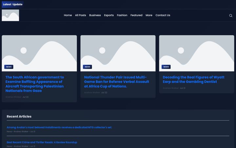Image resolution: width=236 pixels, height=148 pixels.
Task: Click the site logo placeholder image
Action: point(10,15)
